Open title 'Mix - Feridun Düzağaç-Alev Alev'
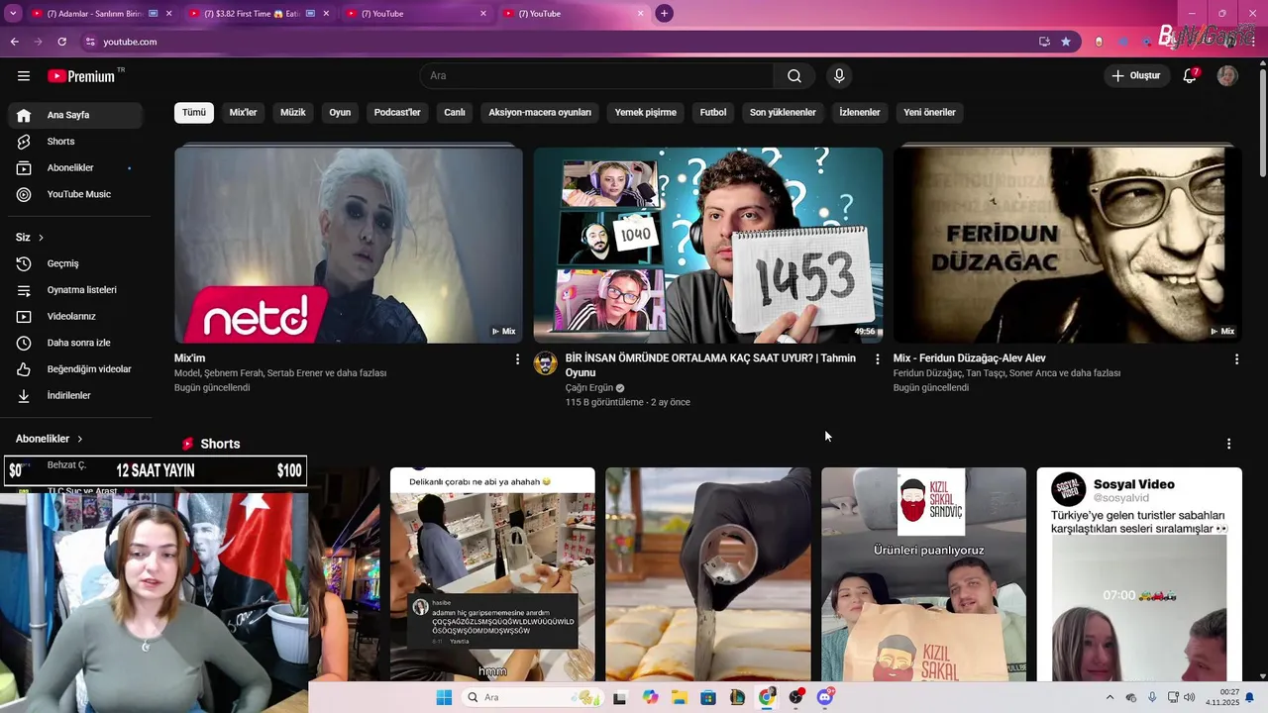 tap(970, 358)
